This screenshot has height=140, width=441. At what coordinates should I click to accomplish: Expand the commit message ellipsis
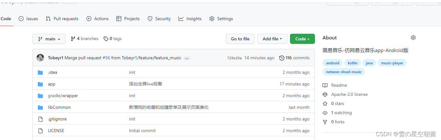(187, 58)
